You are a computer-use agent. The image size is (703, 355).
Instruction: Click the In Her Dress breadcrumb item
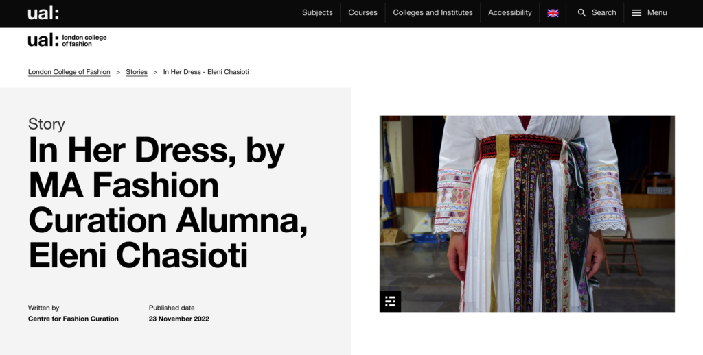(x=205, y=72)
